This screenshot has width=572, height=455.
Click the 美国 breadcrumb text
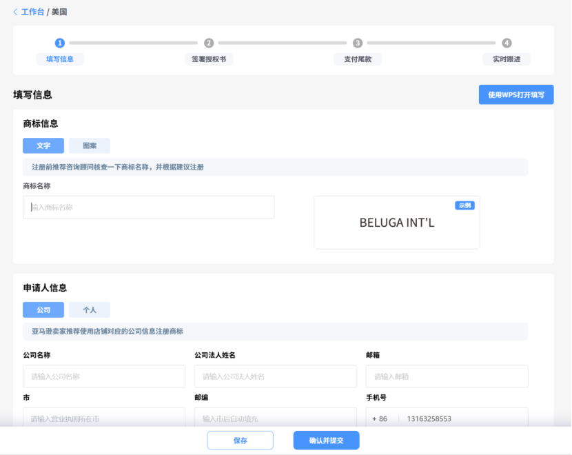pyautogui.click(x=59, y=12)
